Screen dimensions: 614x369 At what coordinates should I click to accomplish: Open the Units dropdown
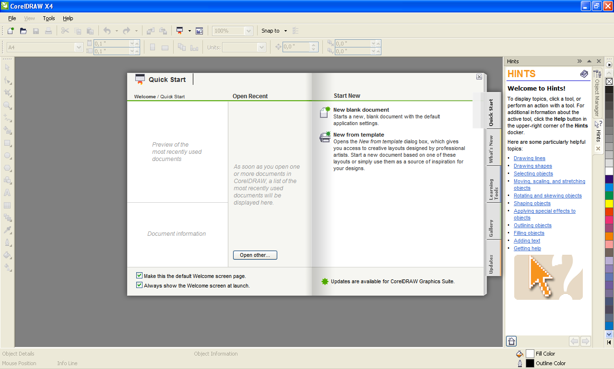click(x=261, y=47)
